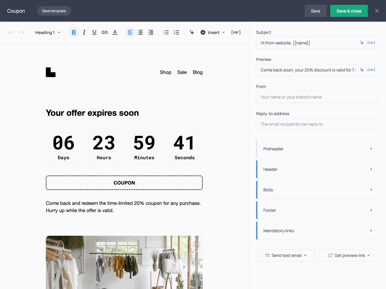Toggle bold formatting

pyautogui.click(x=74, y=32)
